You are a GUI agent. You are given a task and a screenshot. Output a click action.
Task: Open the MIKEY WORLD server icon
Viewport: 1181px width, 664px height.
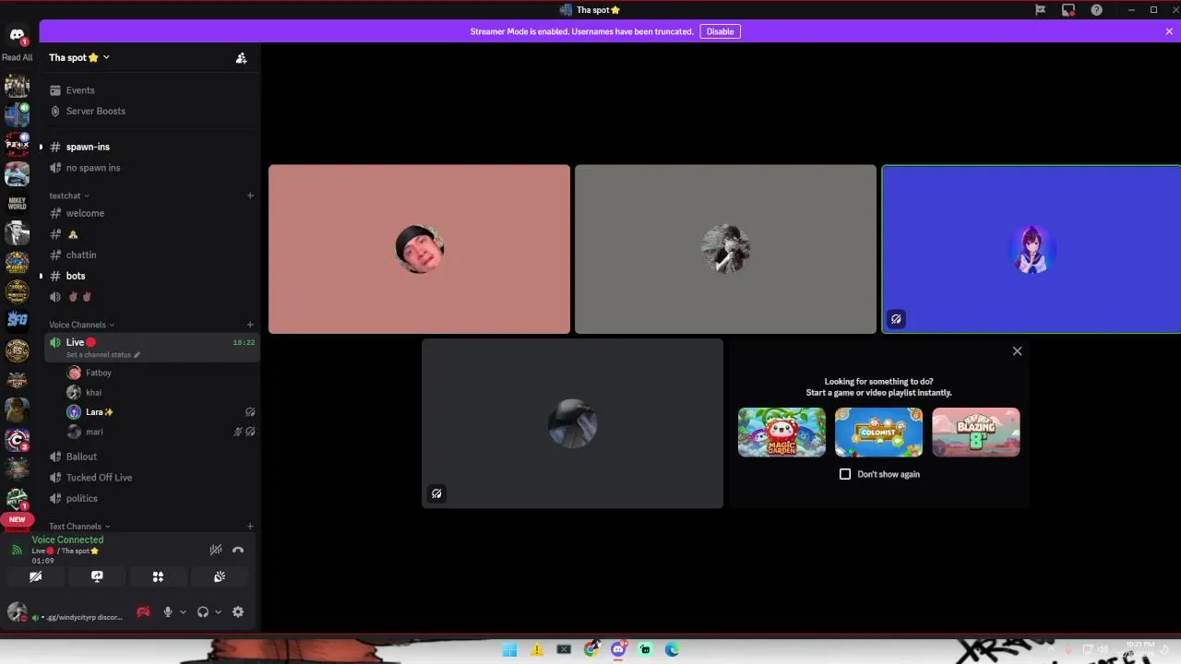pyautogui.click(x=17, y=203)
